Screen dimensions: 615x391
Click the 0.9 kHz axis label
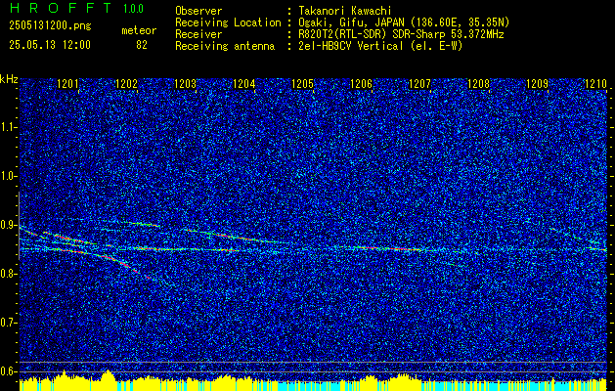pyautogui.click(x=9, y=225)
